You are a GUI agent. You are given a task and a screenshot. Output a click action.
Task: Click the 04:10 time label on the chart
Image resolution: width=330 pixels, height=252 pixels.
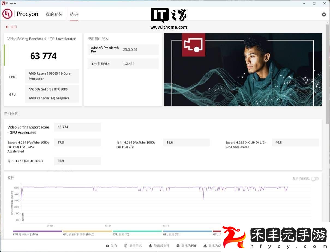pyautogui.click(x=166, y=226)
